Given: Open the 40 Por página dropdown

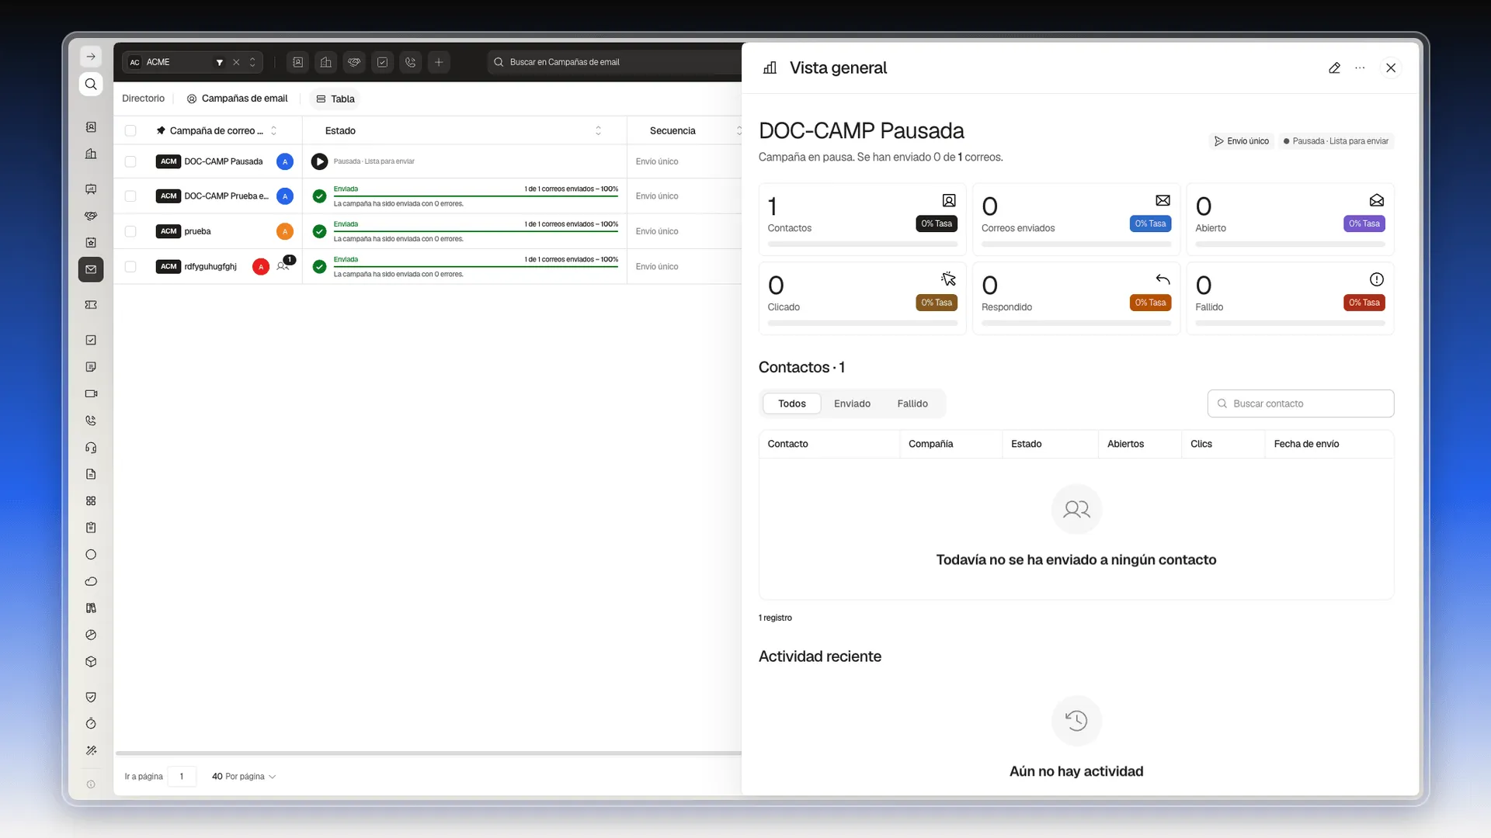Looking at the screenshot, I should click(x=244, y=776).
